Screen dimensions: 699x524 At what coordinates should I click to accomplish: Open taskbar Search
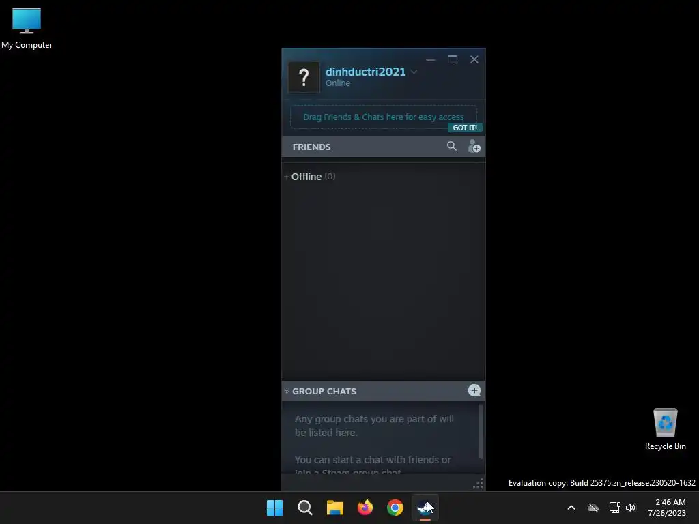(305, 508)
